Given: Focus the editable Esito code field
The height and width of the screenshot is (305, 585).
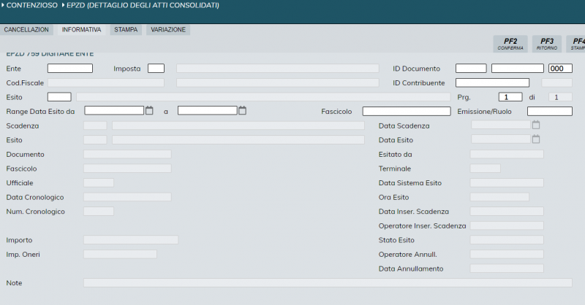Looking at the screenshot, I should coord(59,97).
